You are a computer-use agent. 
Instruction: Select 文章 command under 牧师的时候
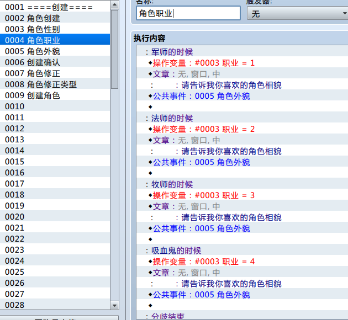pos(242,206)
